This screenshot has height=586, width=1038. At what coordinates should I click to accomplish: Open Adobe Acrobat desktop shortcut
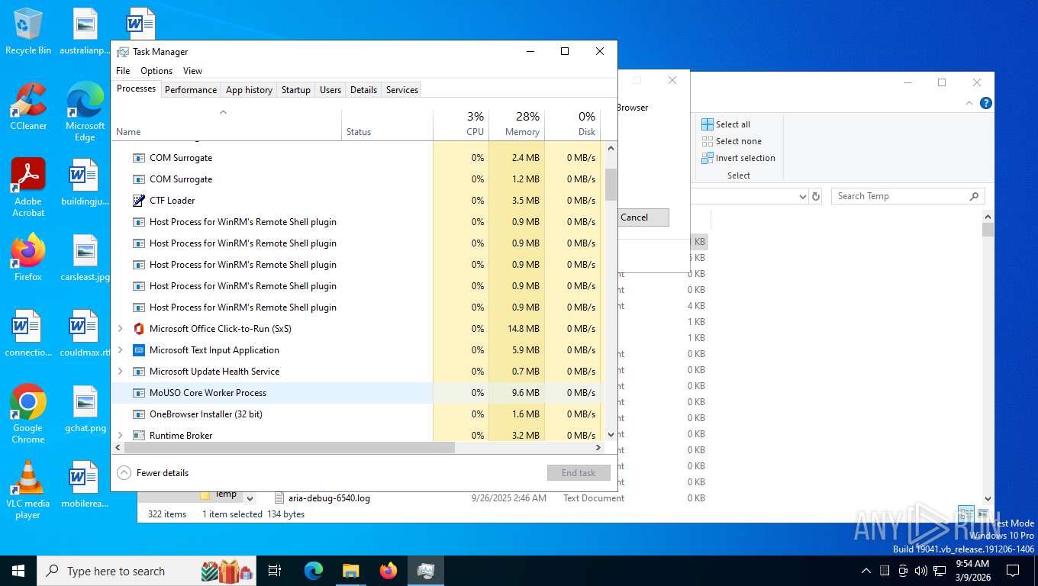point(28,187)
